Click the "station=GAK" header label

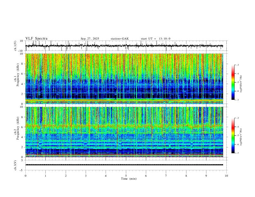[119, 39]
